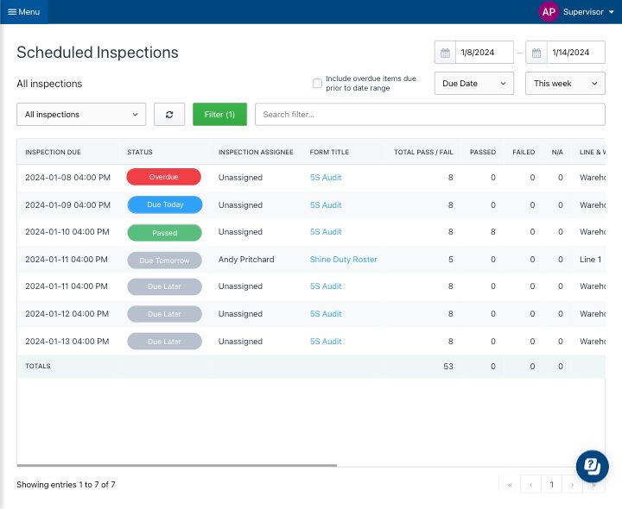
Task: Click the totals value 53
Action: (x=448, y=367)
